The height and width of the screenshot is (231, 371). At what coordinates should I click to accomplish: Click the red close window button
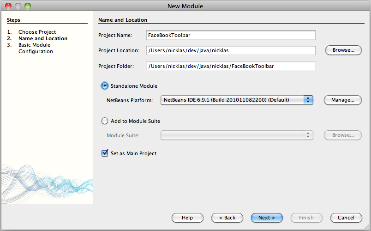pyautogui.click(x=8, y=6)
